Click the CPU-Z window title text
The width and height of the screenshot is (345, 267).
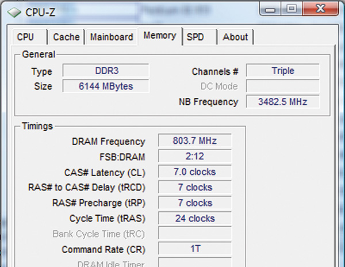40,12
